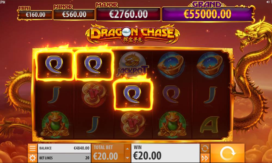Click the Bet Lines 20 field

(x=64, y=158)
